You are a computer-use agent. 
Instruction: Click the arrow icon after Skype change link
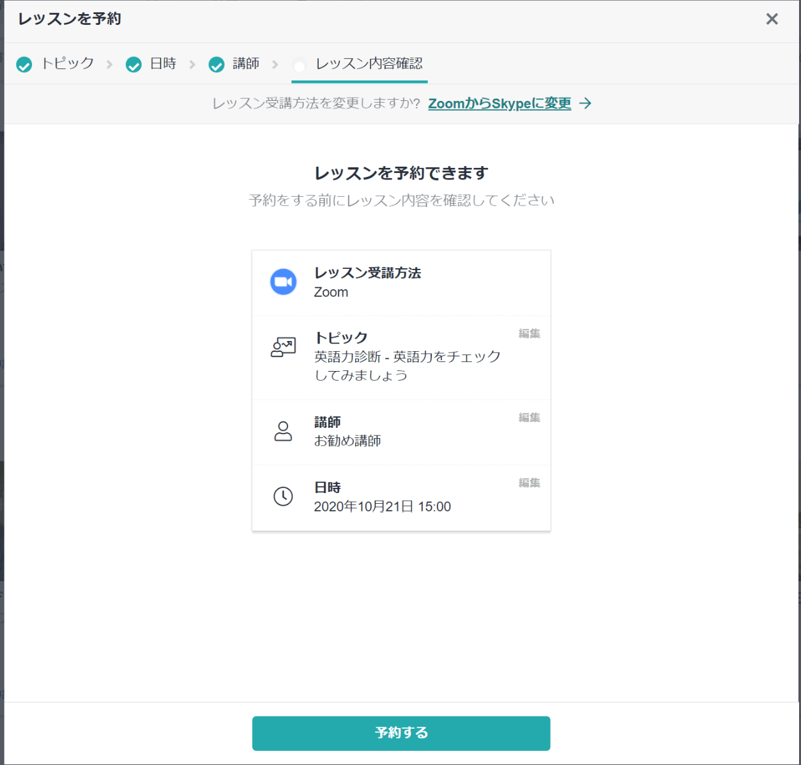click(585, 103)
